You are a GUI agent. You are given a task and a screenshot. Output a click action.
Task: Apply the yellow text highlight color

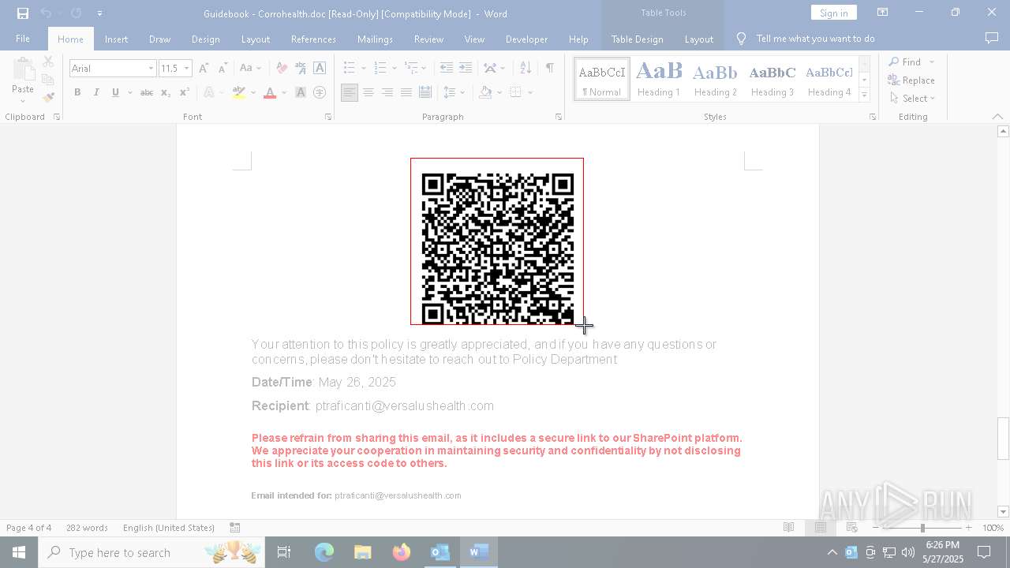(x=239, y=92)
